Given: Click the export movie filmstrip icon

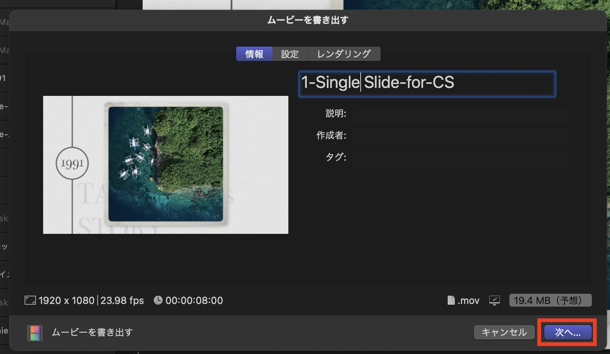Looking at the screenshot, I should 34,333.
